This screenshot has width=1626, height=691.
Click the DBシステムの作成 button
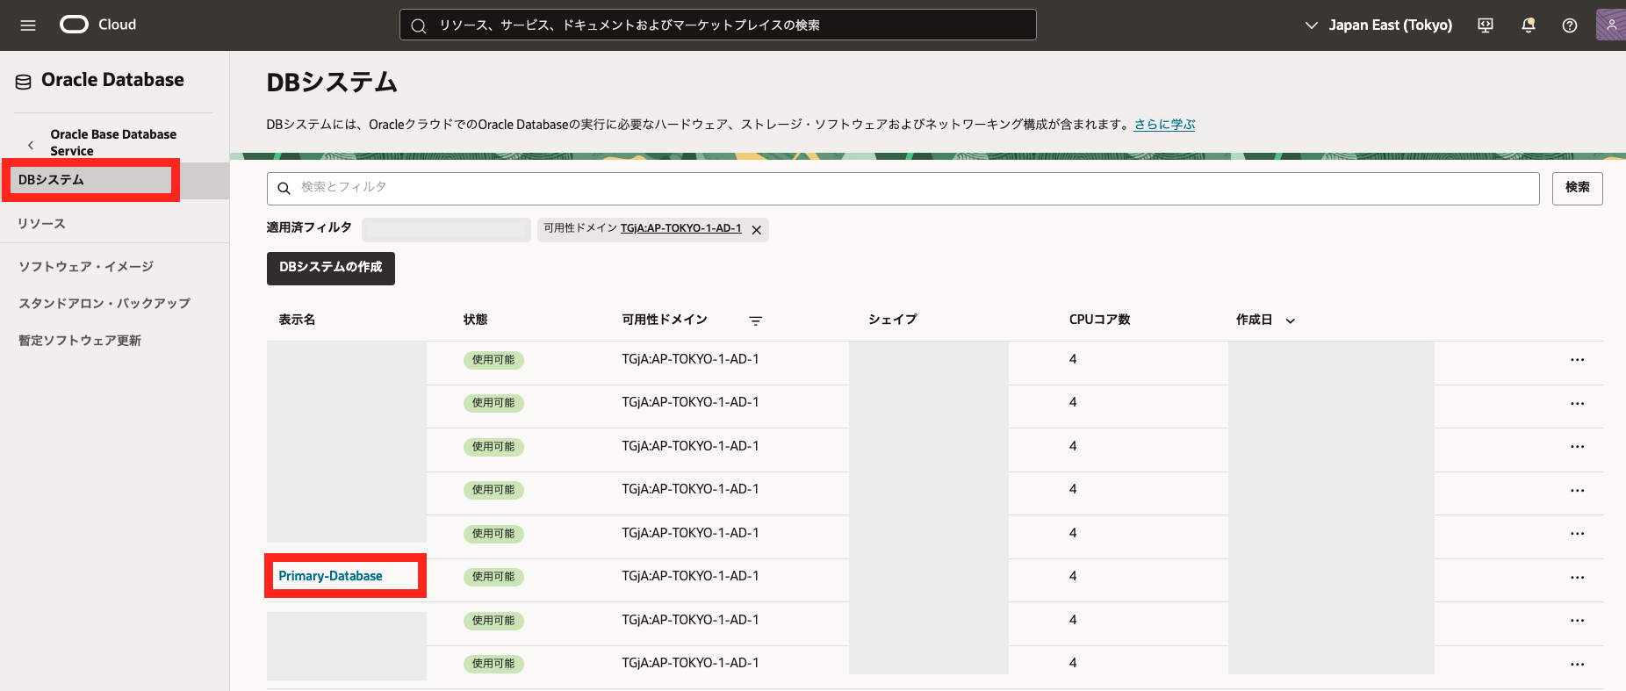point(330,268)
